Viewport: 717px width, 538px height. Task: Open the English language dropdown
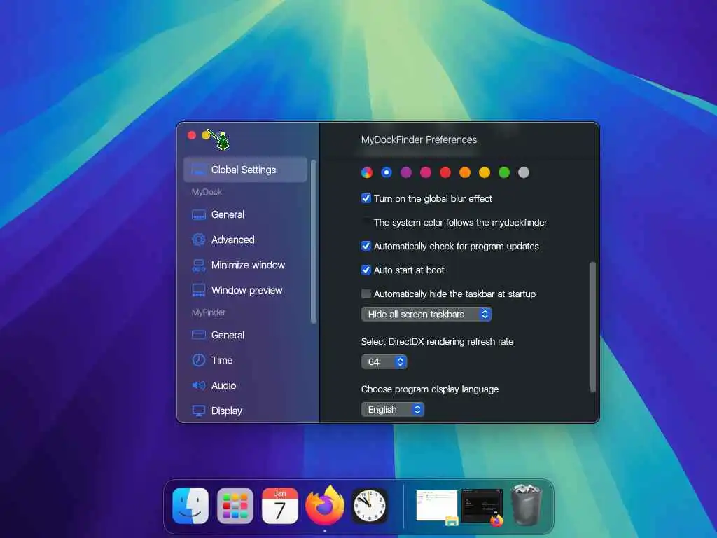pos(393,409)
